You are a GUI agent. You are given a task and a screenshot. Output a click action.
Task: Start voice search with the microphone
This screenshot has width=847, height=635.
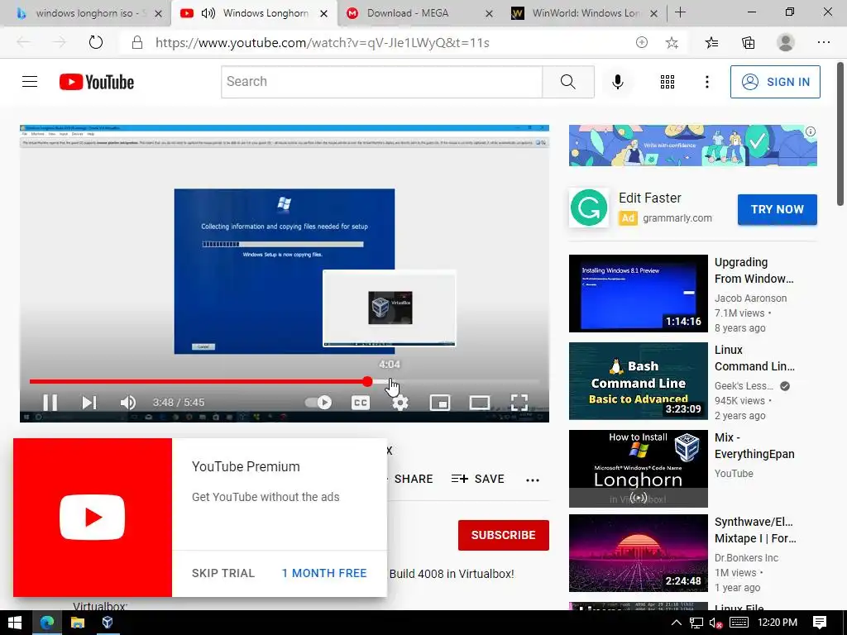617,82
